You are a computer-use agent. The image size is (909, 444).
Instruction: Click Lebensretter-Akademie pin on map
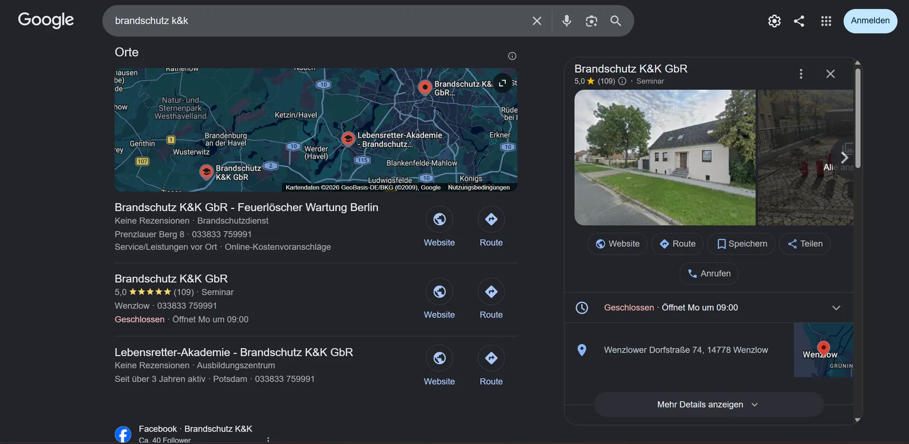click(x=348, y=139)
